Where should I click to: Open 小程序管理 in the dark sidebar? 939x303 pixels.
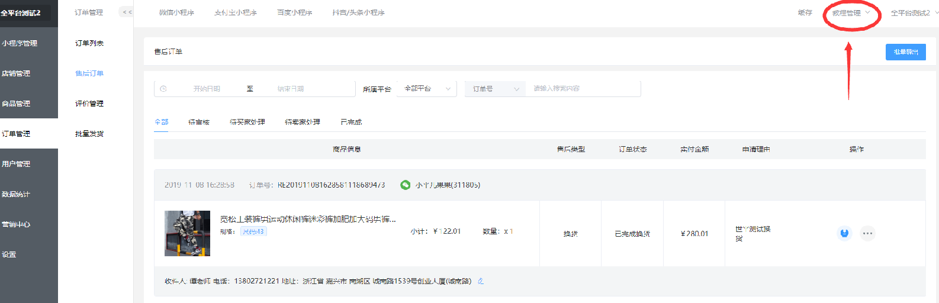point(29,43)
